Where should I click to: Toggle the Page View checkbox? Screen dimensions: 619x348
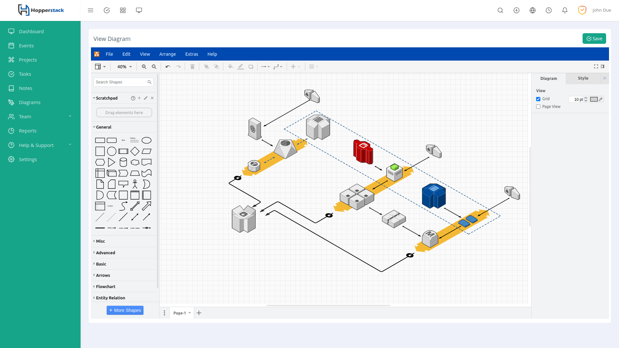(x=538, y=106)
